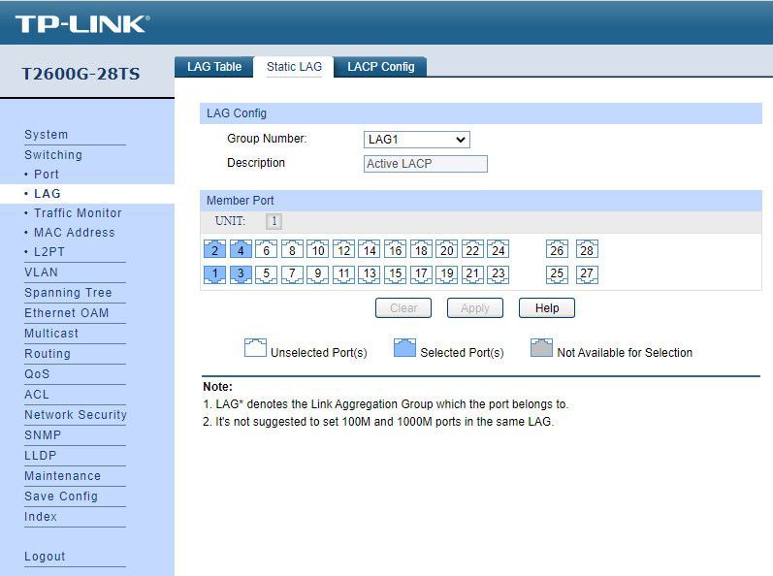773x576 pixels.
Task: Select member port 10
Action: (318, 249)
